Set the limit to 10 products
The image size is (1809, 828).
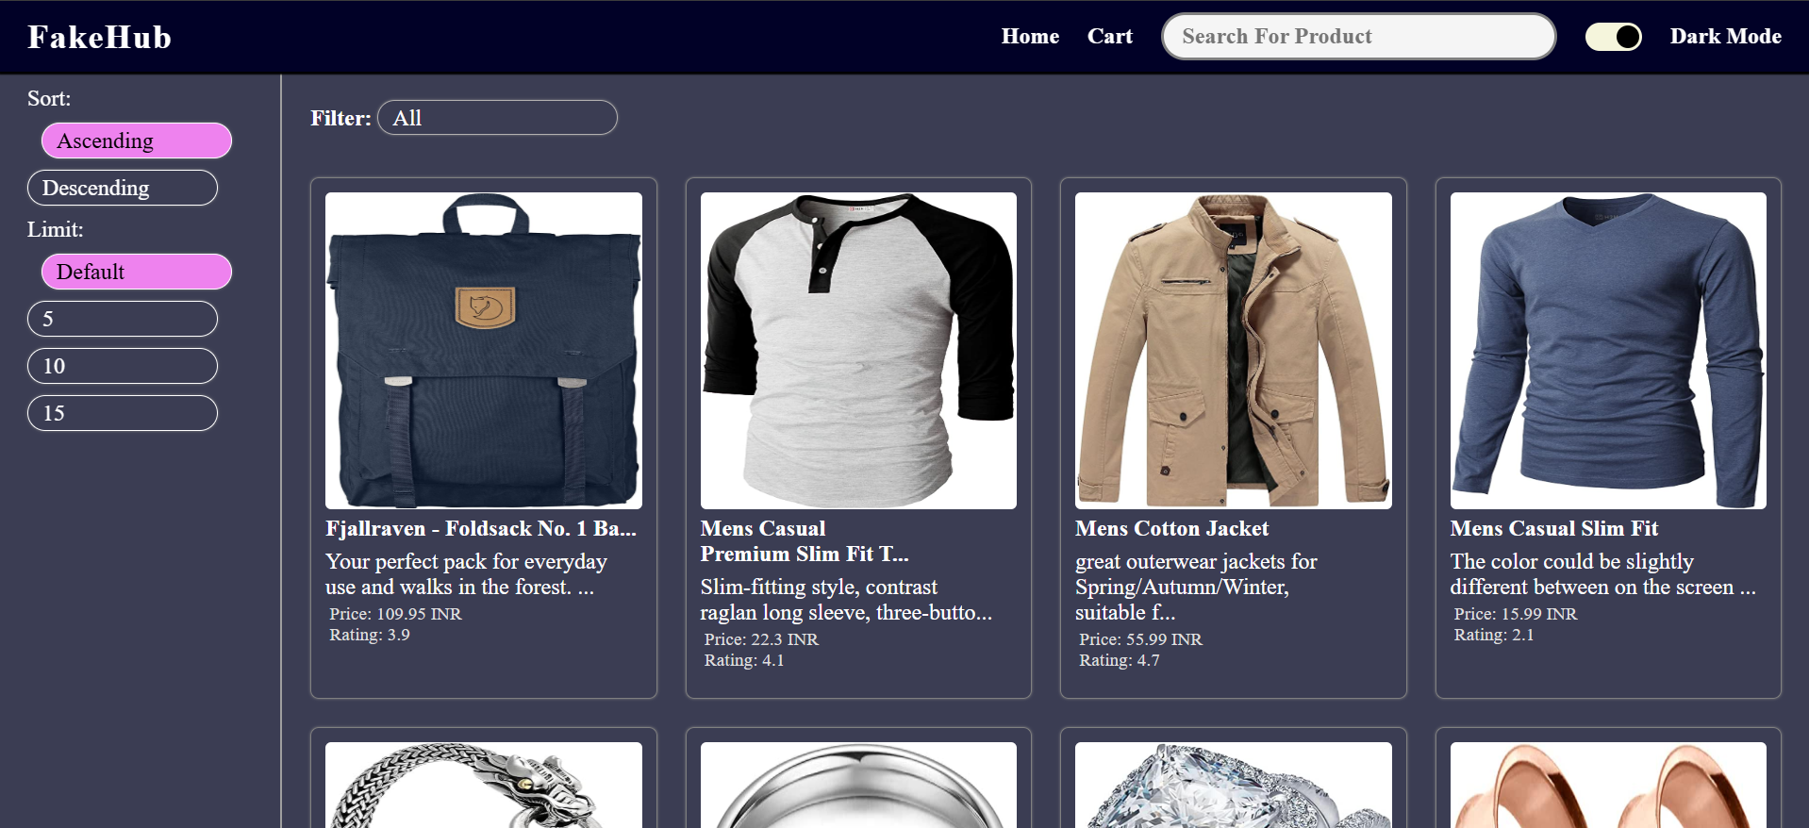tap(123, 366)
